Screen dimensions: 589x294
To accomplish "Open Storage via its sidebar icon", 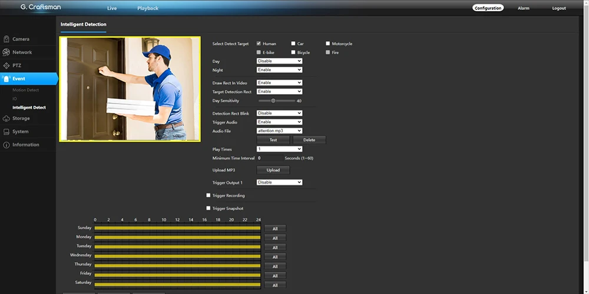I will [x=6, y=119].
